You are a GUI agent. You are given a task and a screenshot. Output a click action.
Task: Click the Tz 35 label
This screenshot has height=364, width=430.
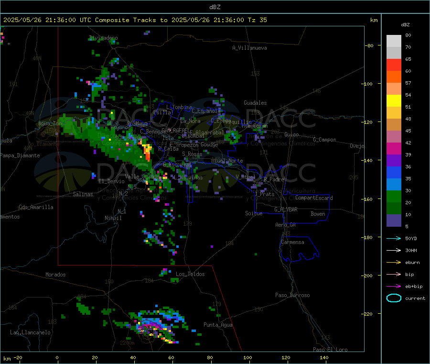258,20
